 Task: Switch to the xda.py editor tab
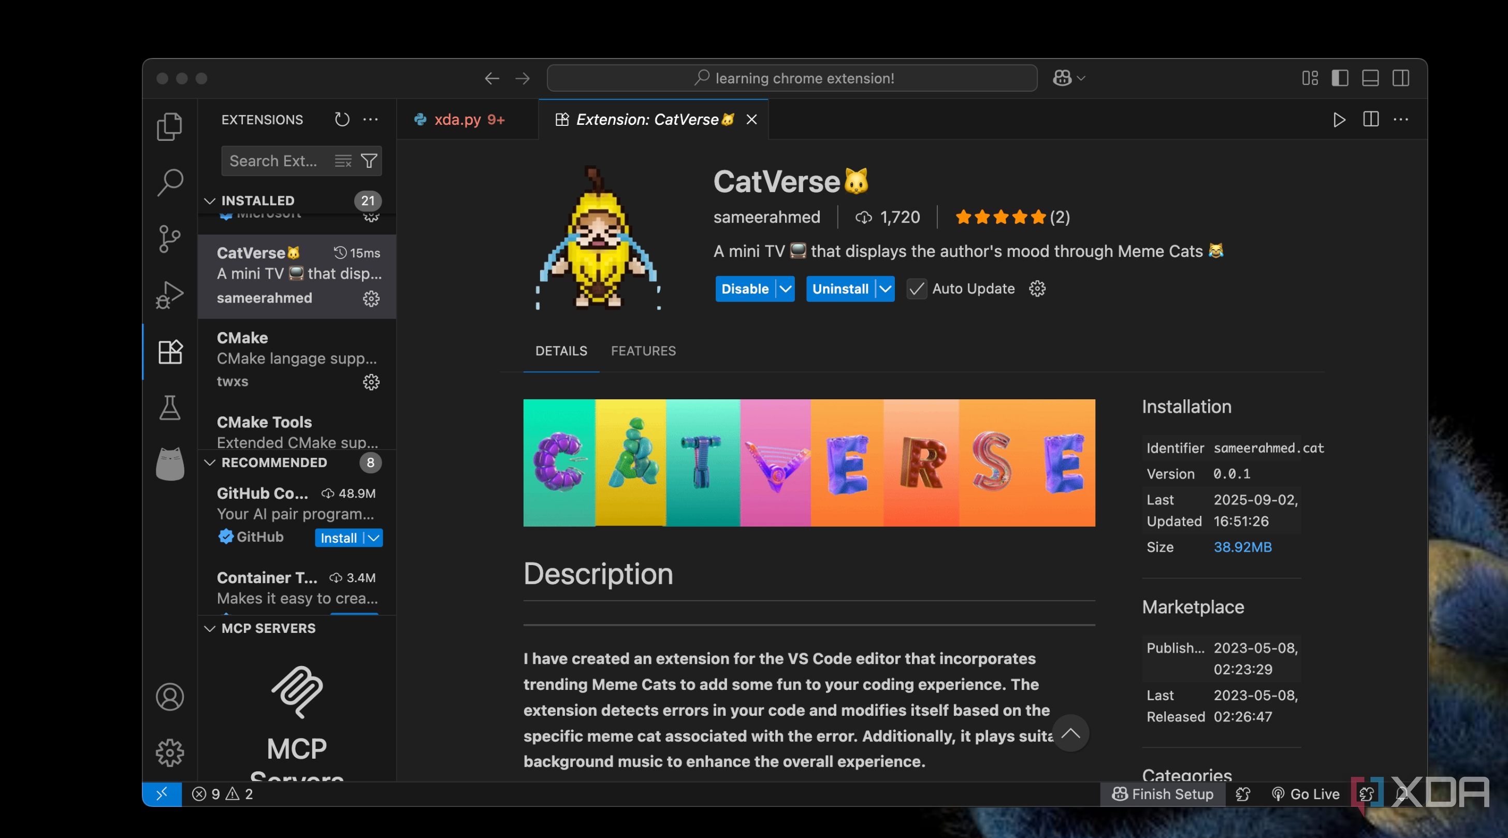tap(457, 120)
